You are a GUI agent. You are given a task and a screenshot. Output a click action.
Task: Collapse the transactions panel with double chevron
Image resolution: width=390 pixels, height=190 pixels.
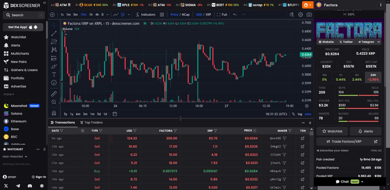click(310, 123)
